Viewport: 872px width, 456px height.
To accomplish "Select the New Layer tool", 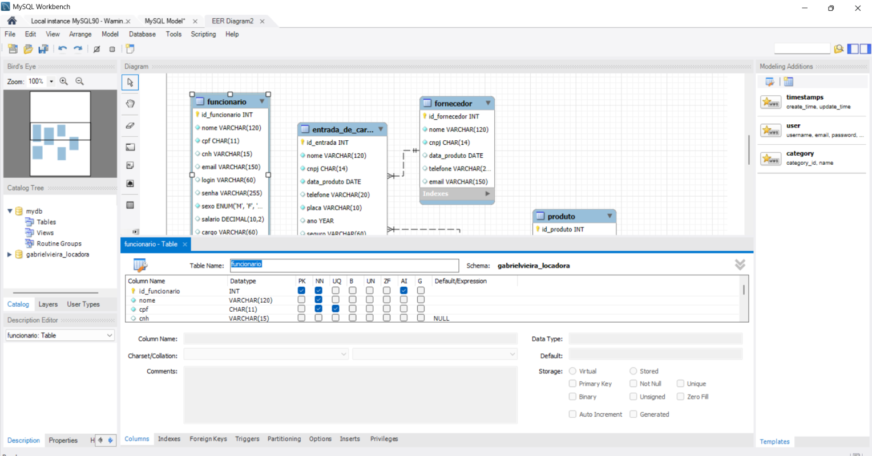I will (130, 147).
